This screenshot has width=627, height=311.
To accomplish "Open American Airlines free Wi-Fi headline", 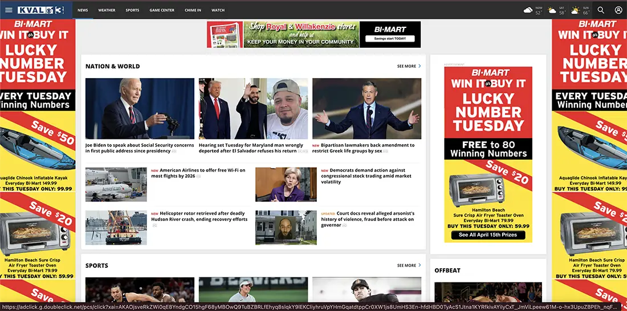I will click(x=198, y=173).
